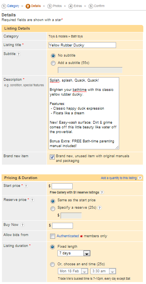Open help icon next to Start price

pyautogui.click(x=26, y=186)
